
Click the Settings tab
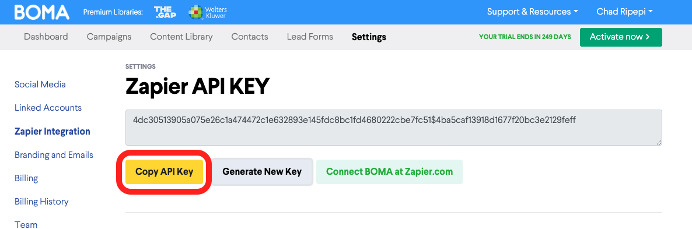click(x=369, y=37)
